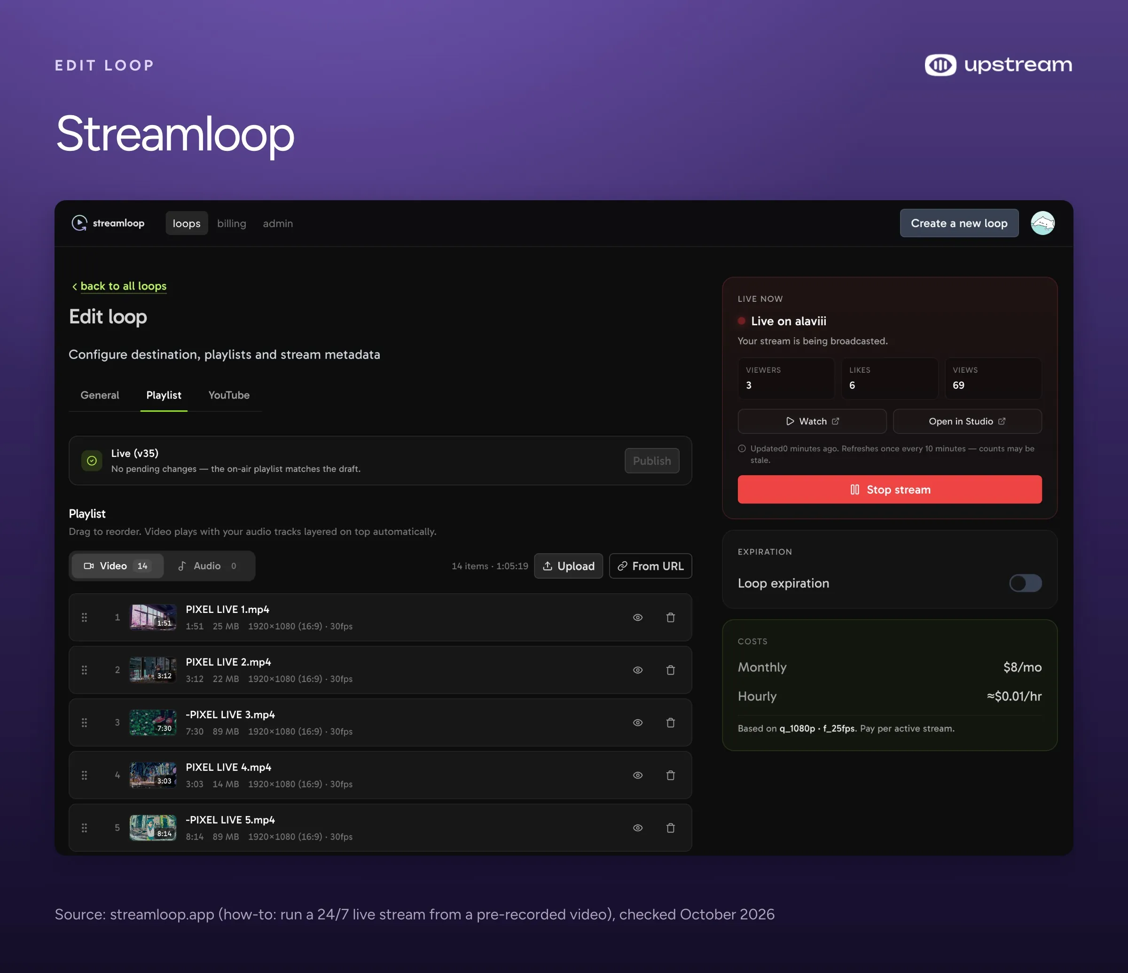Click the info icon beside Updated text
This screenshot has height=973, width=1128.
point(742,448)
